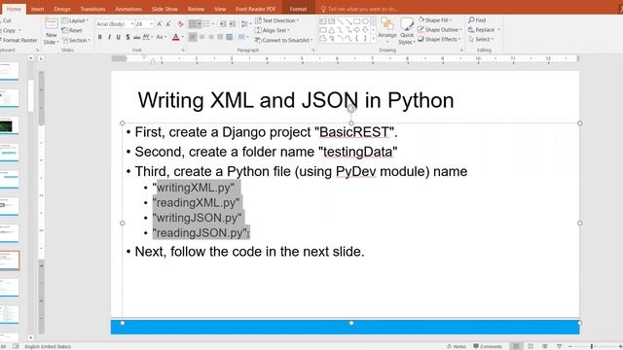Open the Review tab
The height and width of the screenshot is (350, 623).
196,9
